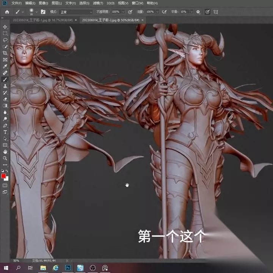Close the 202306014_王子若-2.jpg tab
This screenshot has width=273, height=273.
143,20
